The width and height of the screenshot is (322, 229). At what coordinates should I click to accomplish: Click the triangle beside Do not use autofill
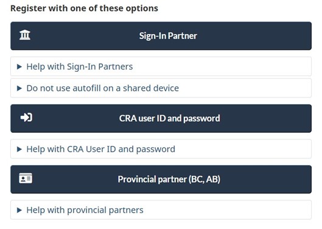pyautogui.click(x=19, y=88)
